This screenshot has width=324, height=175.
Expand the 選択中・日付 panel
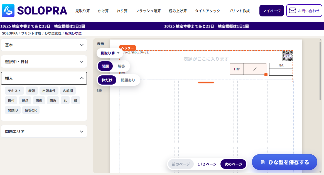tap(44, 61)
